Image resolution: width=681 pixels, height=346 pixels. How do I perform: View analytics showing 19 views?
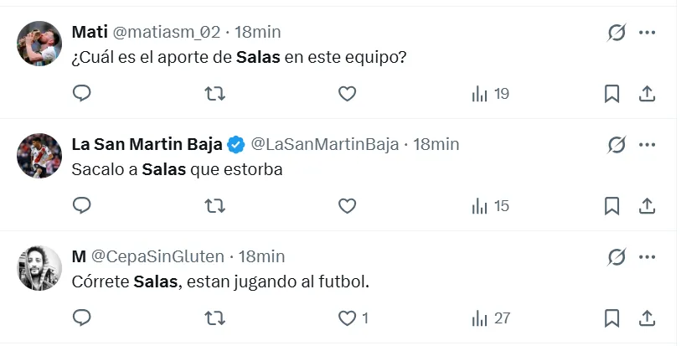(490, 94)
